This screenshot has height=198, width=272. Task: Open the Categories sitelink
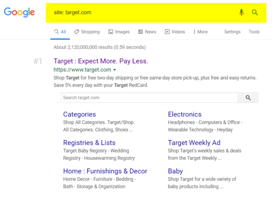[80, 114]
